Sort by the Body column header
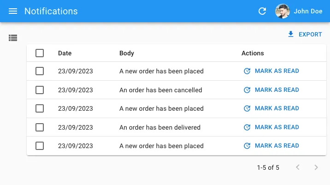 (x=126, y=53)
